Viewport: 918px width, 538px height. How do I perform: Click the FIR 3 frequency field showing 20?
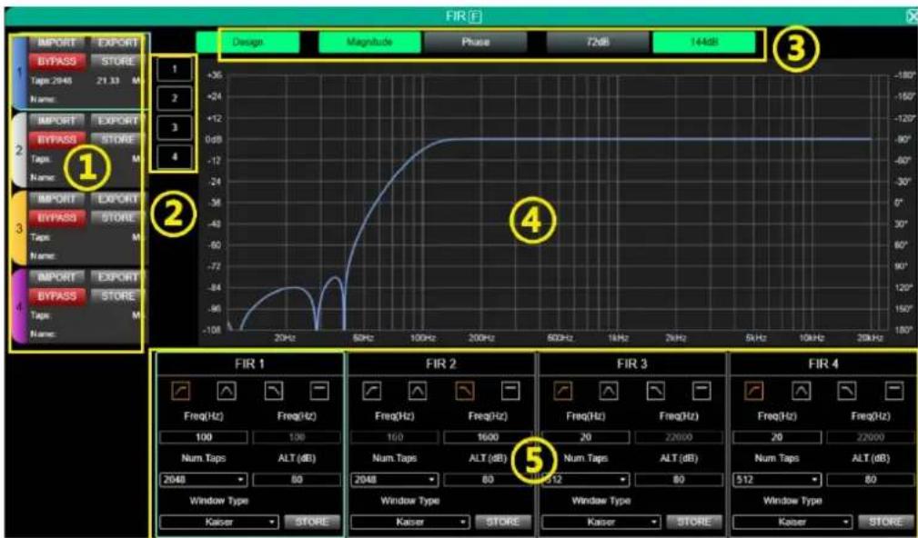pos(586,437)
